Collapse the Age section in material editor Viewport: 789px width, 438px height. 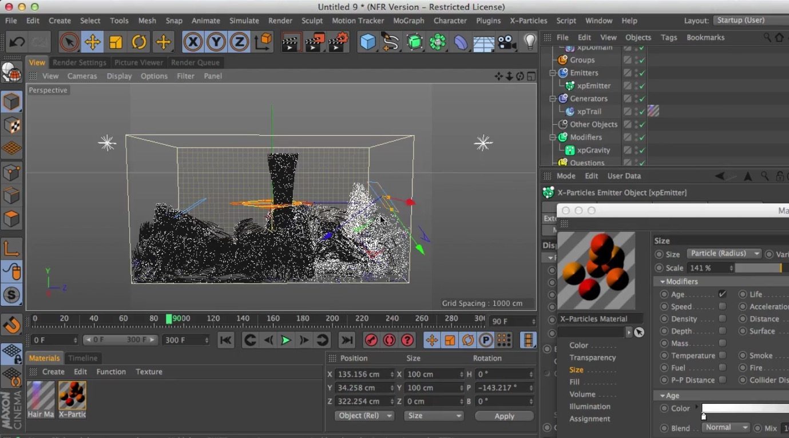(x=663, y=396)
